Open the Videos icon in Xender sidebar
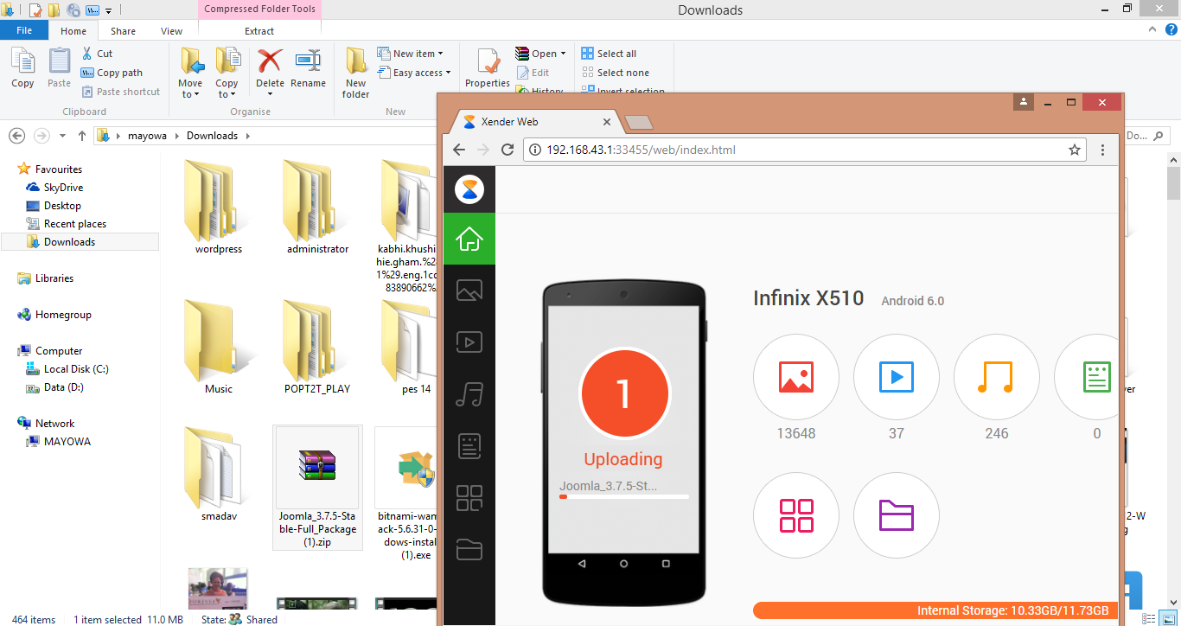Screen dimensions: 1181x626 click(x=469, y=342)
